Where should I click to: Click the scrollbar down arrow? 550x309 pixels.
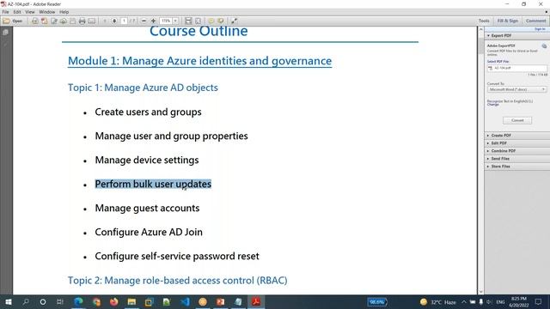tap(480, 292)
